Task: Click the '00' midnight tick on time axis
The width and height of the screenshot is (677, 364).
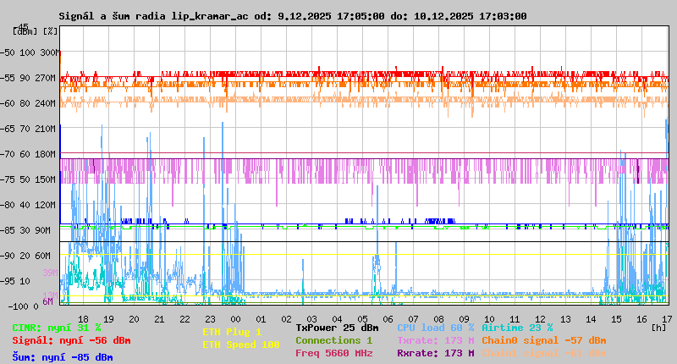Action: [x=236, y=319]
